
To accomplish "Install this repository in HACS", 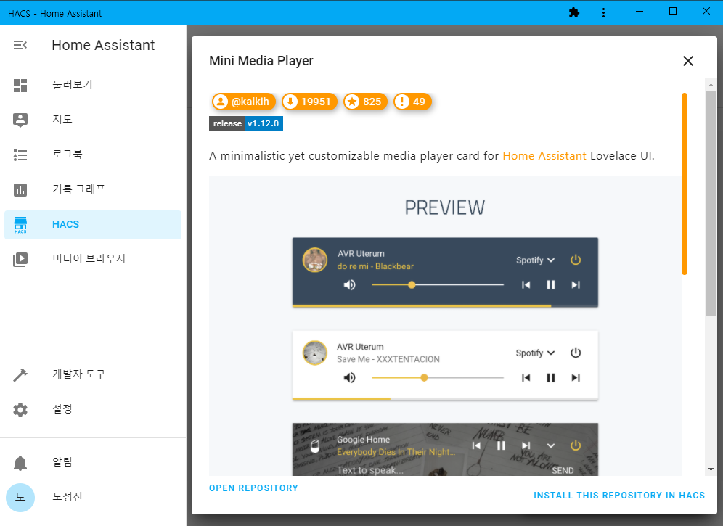I will click(x=619, y=495).
